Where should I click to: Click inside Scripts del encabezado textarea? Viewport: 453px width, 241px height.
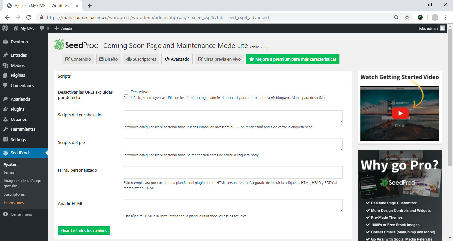click(233, 117)
